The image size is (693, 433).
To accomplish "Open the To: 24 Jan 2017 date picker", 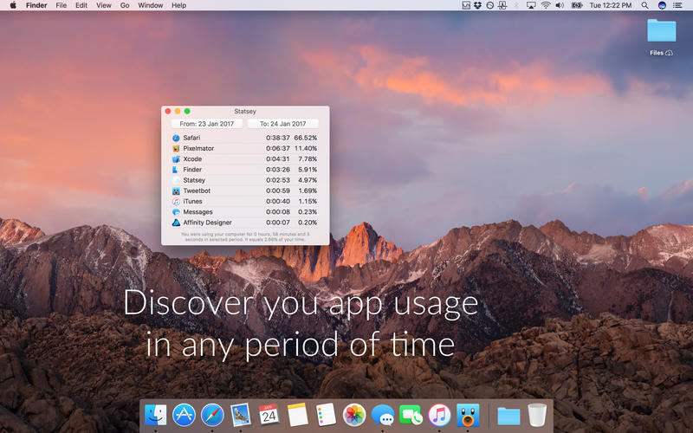I will (283, 124).
